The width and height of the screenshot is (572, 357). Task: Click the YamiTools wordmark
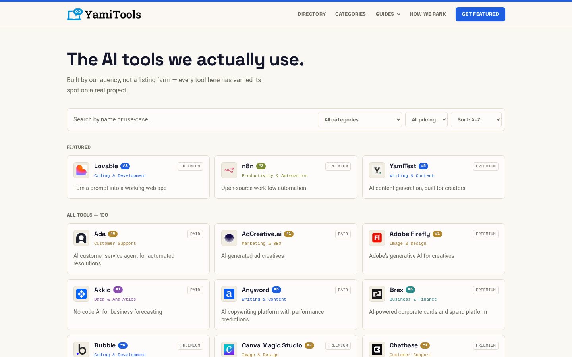113,15
